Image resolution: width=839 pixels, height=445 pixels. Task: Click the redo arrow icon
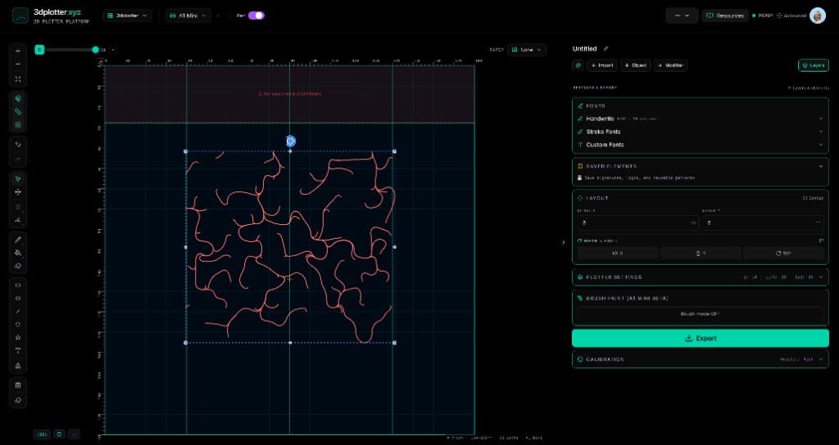(18, 159)
